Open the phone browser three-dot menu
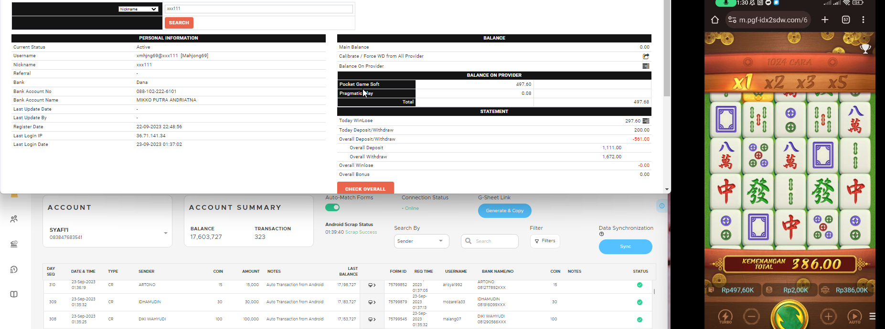This screenshot has height=329, width=885. (863, 20)
